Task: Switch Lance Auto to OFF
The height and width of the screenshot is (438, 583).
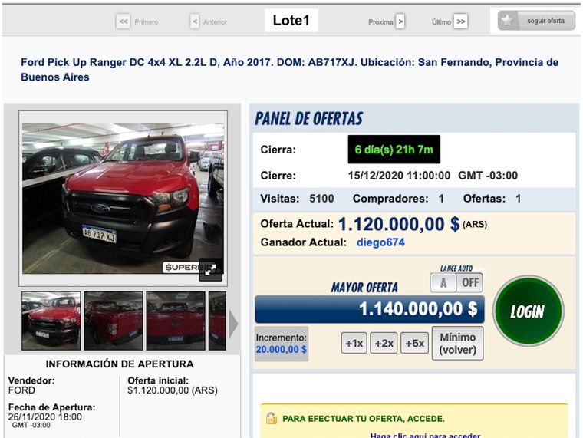Action: click(x=469, y=282)
